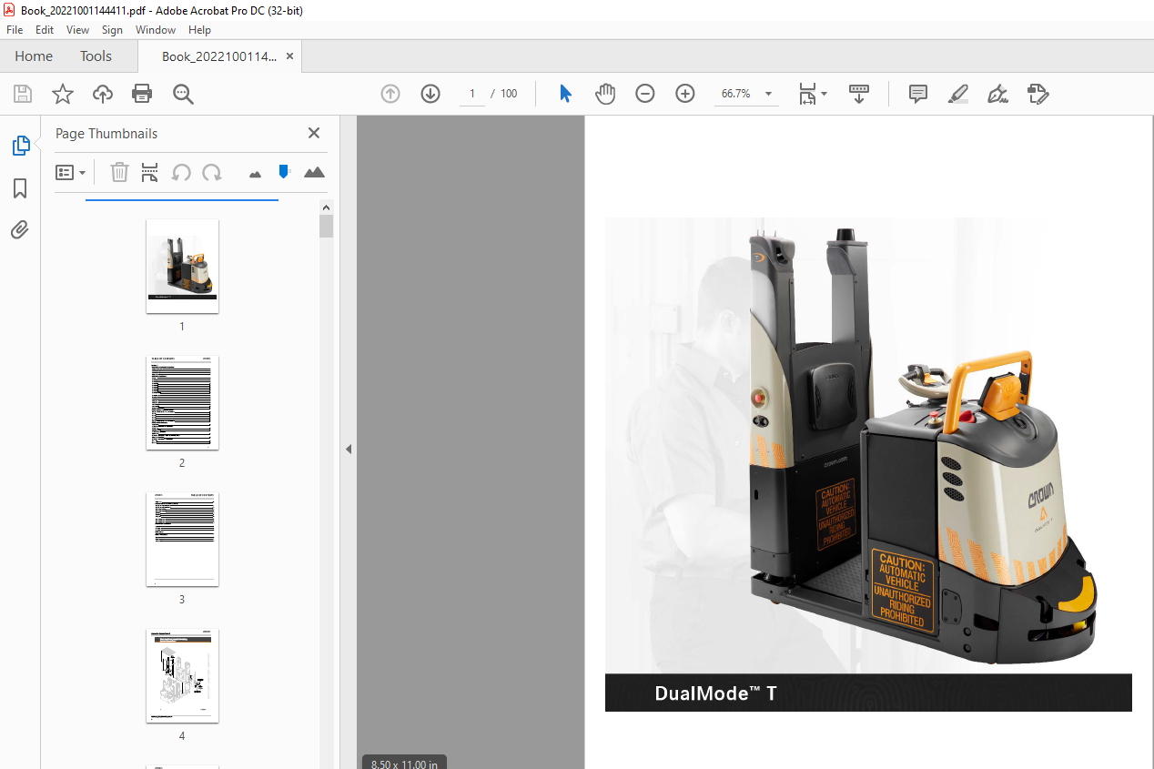The image size is (1154, 769).
Task: Open the Edit menu
Action: tap(45, 30)
